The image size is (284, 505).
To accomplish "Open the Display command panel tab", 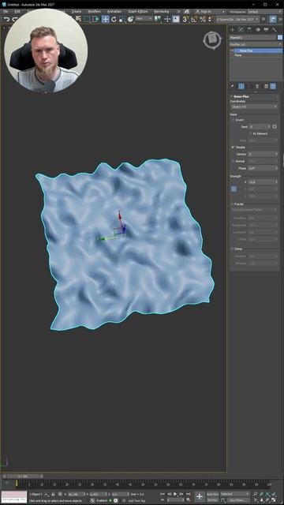I will coord(266,30).
